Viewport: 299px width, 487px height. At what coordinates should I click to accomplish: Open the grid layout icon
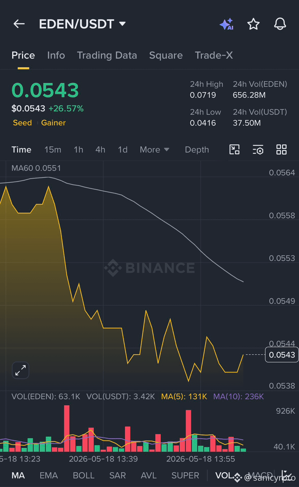click(x=281, y=150)
